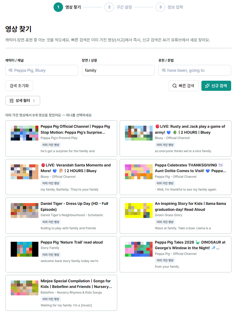
Task: Click the snippet 'from your family.'
Action: tap(167, 266)
